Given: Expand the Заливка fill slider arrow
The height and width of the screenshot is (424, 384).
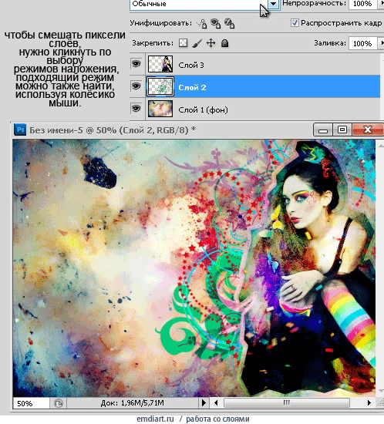Looking at the screenshot, I should coord(381,43).
